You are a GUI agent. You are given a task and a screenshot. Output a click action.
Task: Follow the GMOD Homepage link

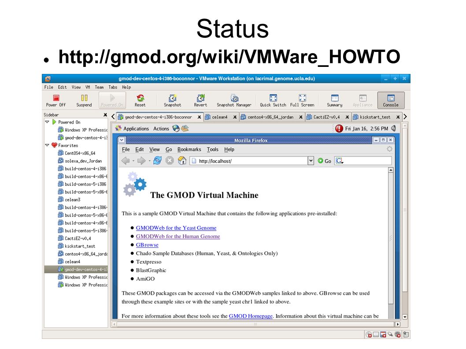[x=251, y=316]
